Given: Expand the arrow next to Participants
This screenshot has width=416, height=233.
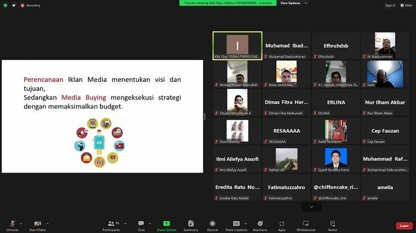Looking at the screenshot, I should [x=125, y=224].
